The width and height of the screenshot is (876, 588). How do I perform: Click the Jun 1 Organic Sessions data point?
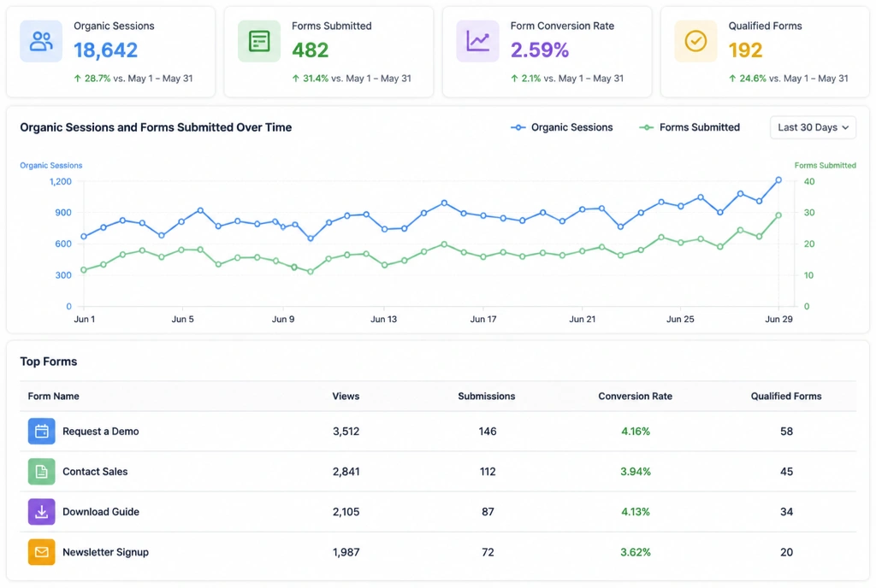coord(84,237)
